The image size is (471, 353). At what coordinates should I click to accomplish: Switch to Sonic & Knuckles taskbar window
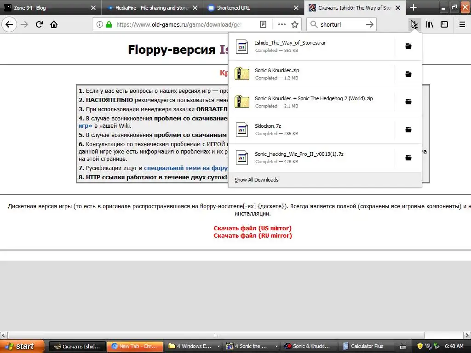(310, 347)
